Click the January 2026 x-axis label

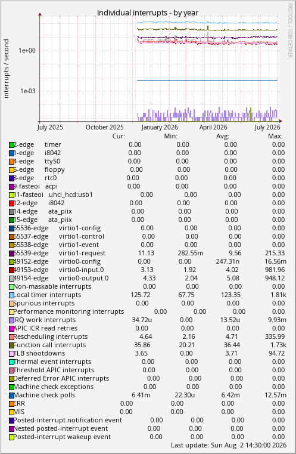[x=160, y=127]
